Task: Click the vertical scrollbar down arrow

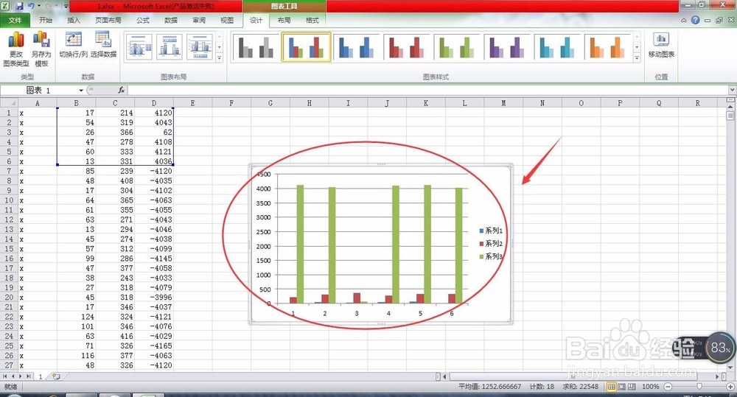Action: (x=730, y=367)
